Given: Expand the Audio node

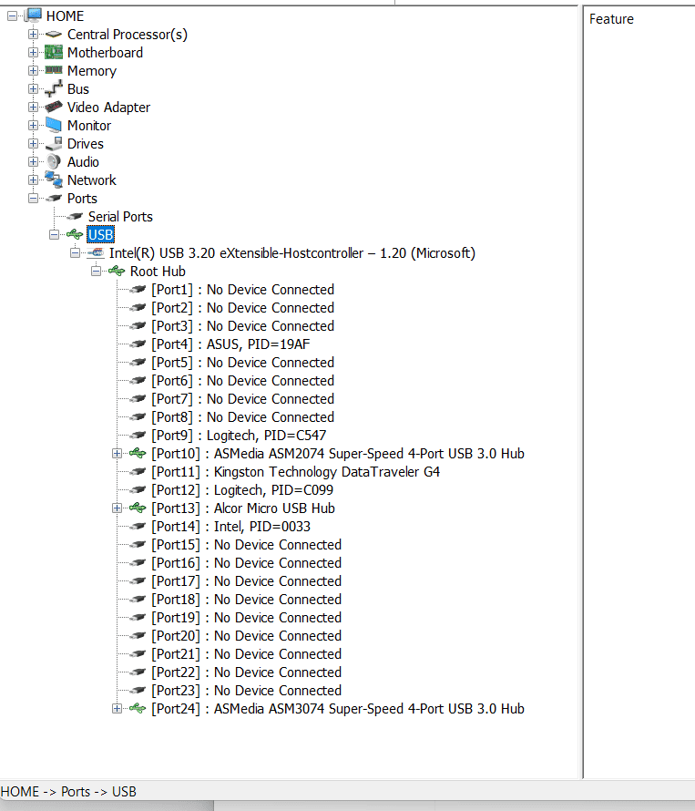Looking at the screenshot, I should coord(33,162).
